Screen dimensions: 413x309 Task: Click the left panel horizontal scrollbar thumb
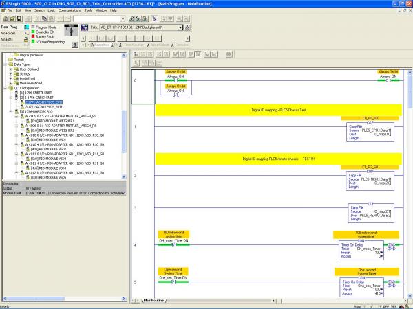click(x=36, y=299)
